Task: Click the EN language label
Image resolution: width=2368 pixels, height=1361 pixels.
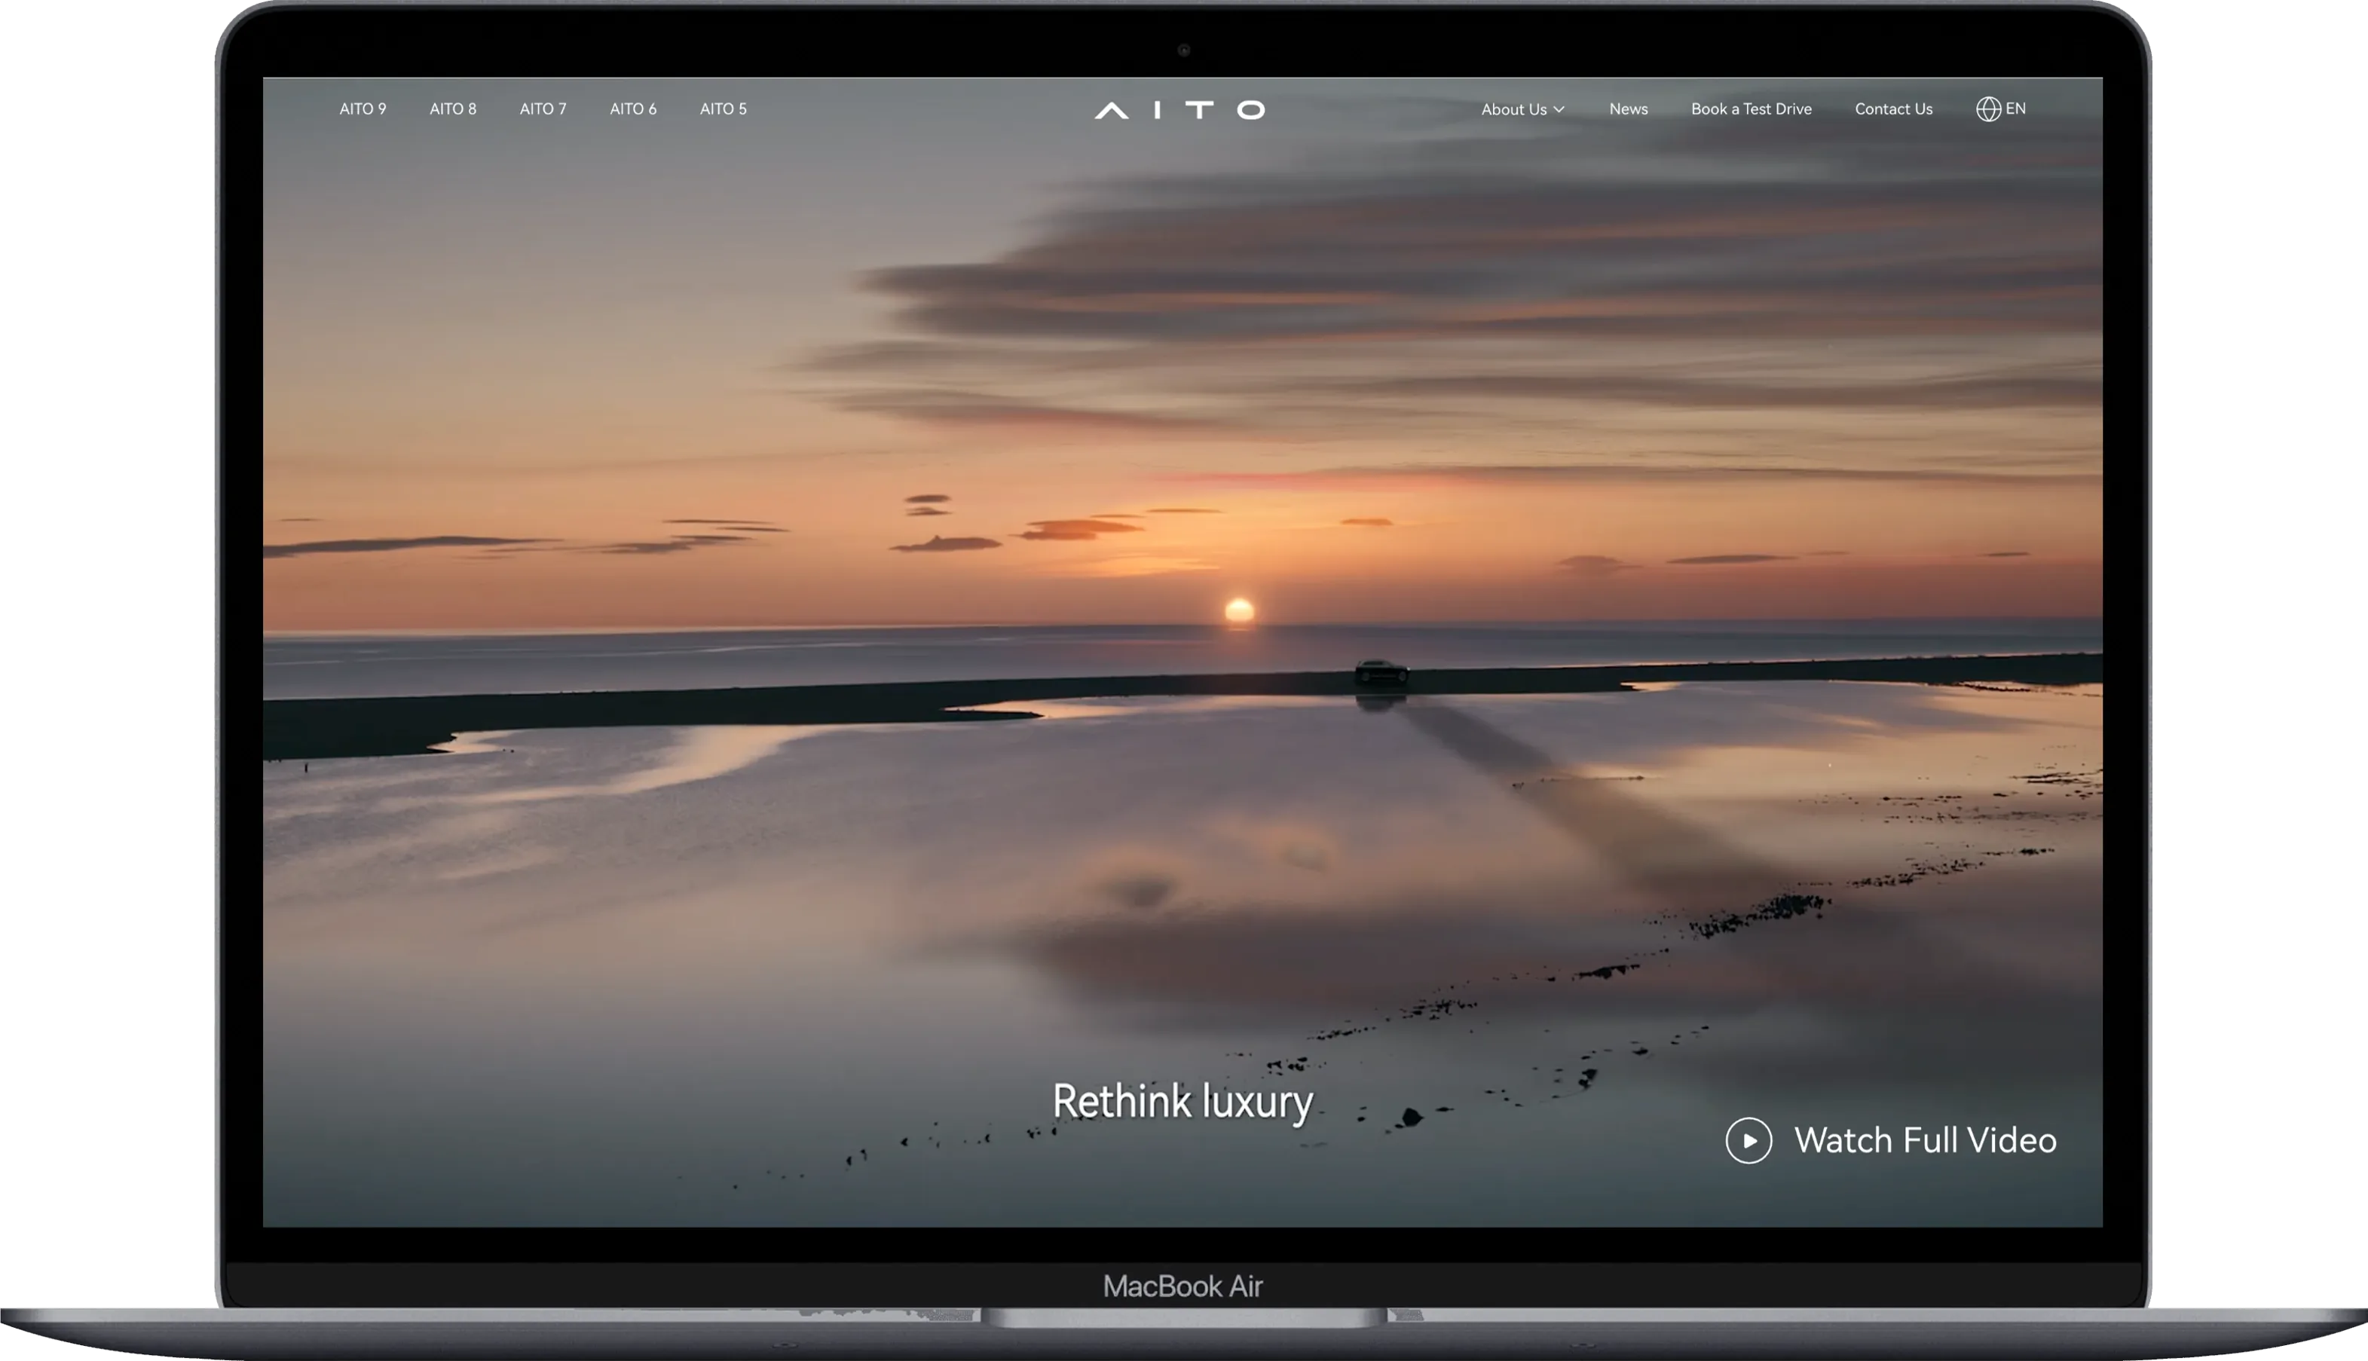Action: tap(2015, 109)
